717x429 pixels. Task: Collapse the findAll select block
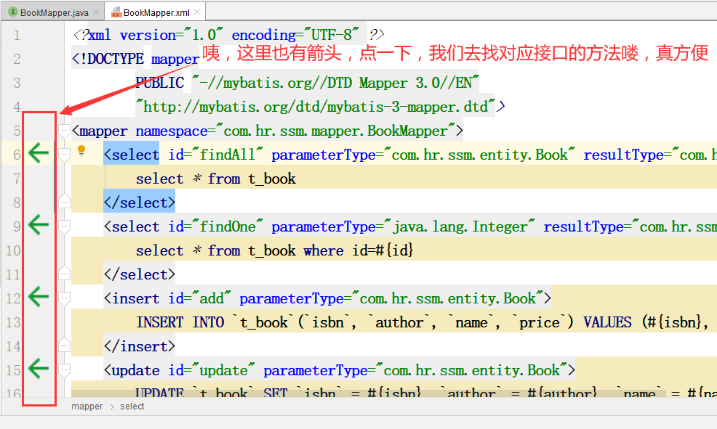[x=64, y=154]
